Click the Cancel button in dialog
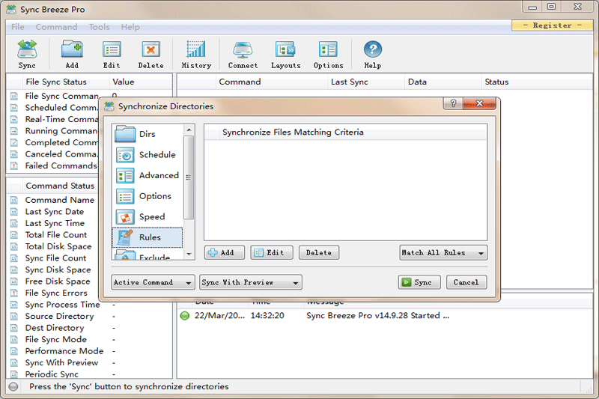This screenshot has height=399, width=599. coord(466,282)
